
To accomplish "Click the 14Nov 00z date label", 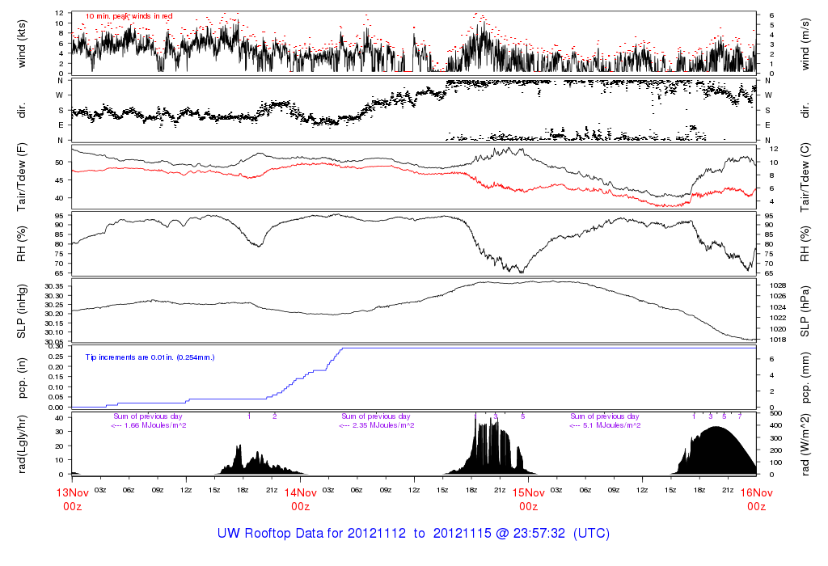I will click(300, 499).
